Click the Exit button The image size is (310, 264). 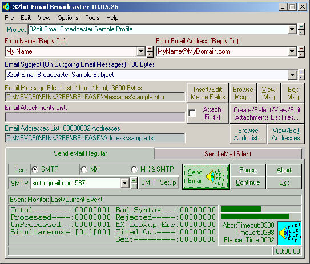pyautogui.click(x=284, y=182)
